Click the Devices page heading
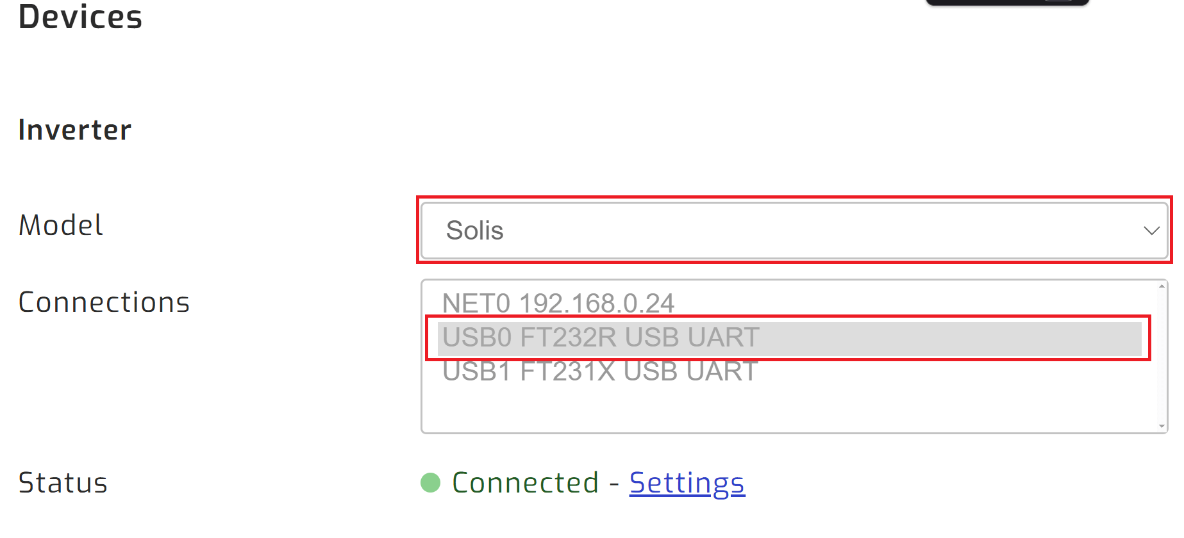The image size is (1184, 538). click(80, 17)
